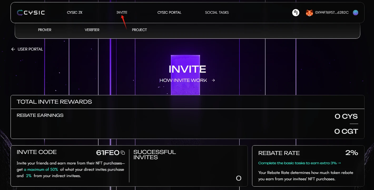Open the PROJECT tab
This screenshot has width=374, height=190.
[139, 30]
